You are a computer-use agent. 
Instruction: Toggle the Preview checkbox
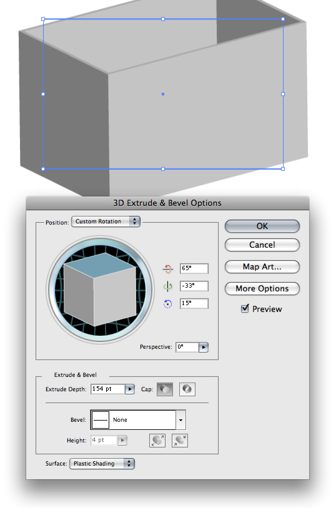[x=245, y=308]
